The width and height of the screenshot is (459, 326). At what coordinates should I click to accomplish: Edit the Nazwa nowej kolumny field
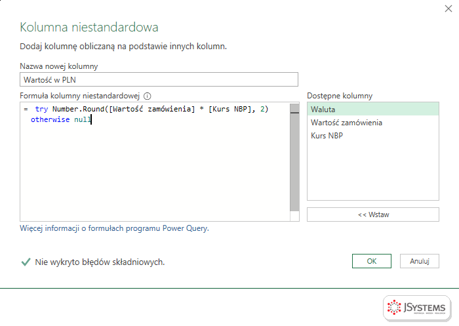[159, 79]
